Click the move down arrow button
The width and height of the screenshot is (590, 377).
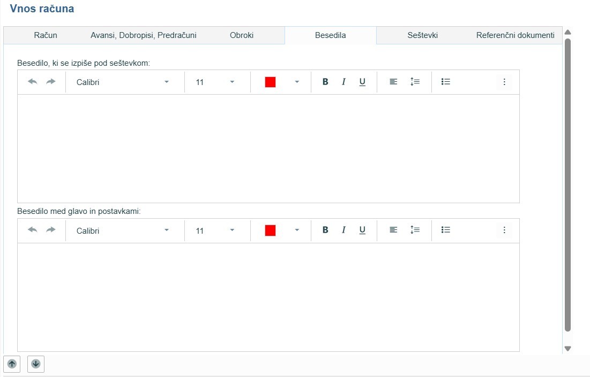36,364
